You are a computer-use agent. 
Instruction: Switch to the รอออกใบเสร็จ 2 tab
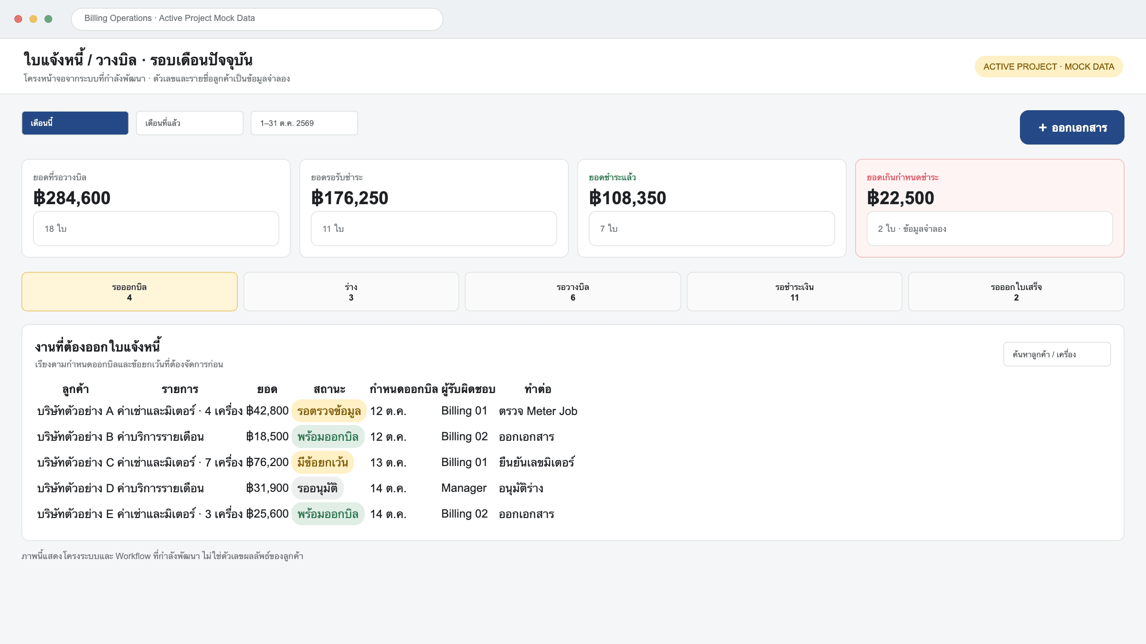(x=1016, y=291)
